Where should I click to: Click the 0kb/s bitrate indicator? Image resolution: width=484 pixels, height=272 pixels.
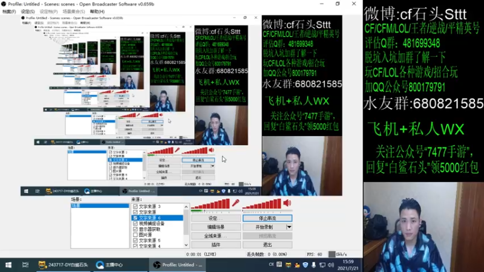pyautogui.click(x=338, y=254)
